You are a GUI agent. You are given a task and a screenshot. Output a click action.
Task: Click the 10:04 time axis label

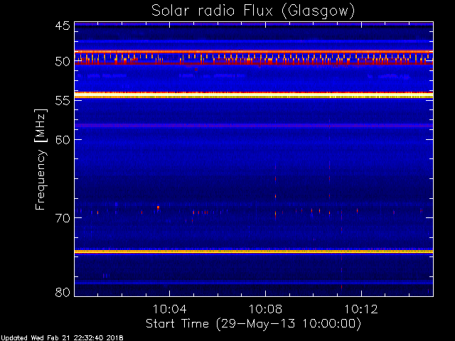point(169,309)
